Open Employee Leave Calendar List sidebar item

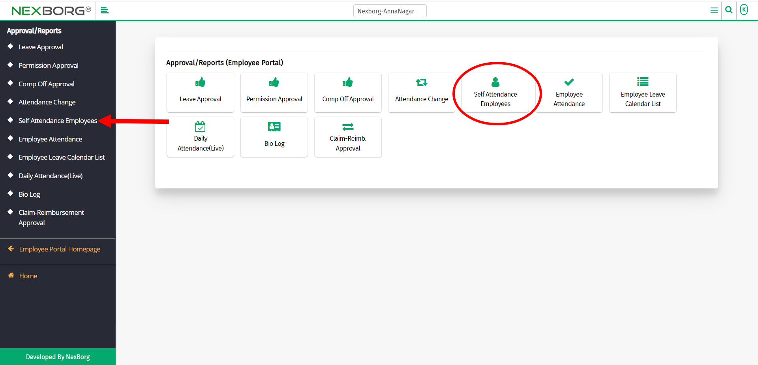pos(62,157)
